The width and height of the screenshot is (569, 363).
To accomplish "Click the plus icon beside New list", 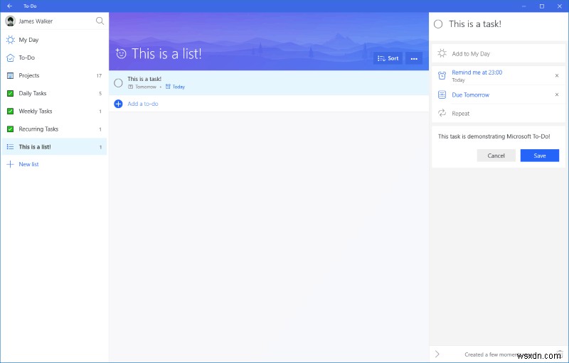I will (x=10, y=164).
